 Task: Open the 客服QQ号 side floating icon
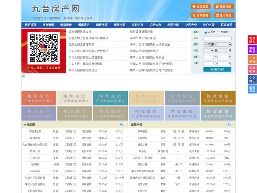pos(252,69)
